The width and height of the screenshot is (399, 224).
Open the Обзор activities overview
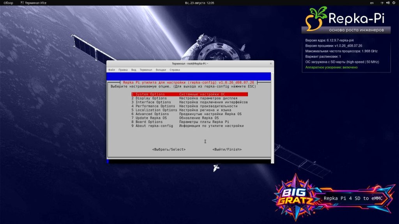point(9,3)
